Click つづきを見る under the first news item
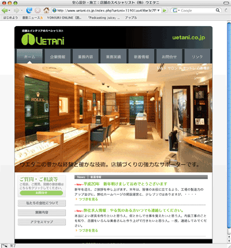The width and height of the screenshot is (231, 248). [x=88, y=199]
